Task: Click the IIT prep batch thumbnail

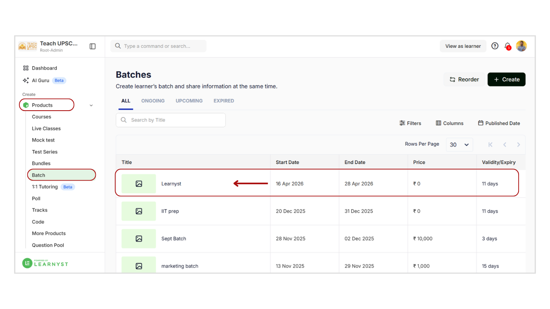Action: [x=139, y=211]
